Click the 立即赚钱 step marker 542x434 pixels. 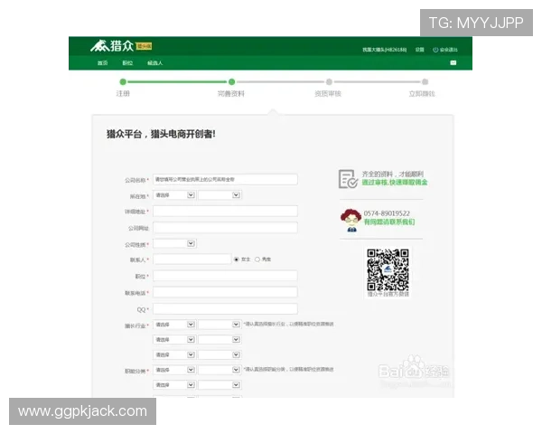[x=425, y=82]
